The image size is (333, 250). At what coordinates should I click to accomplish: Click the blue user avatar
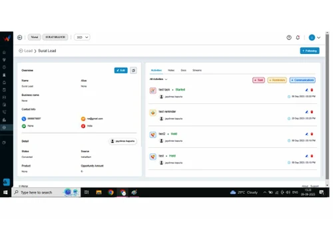[312, 37]
